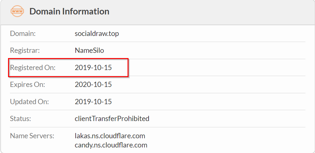Click the red highlight box border
Viewport: 315px width, 153px height.
coord(68,59)
